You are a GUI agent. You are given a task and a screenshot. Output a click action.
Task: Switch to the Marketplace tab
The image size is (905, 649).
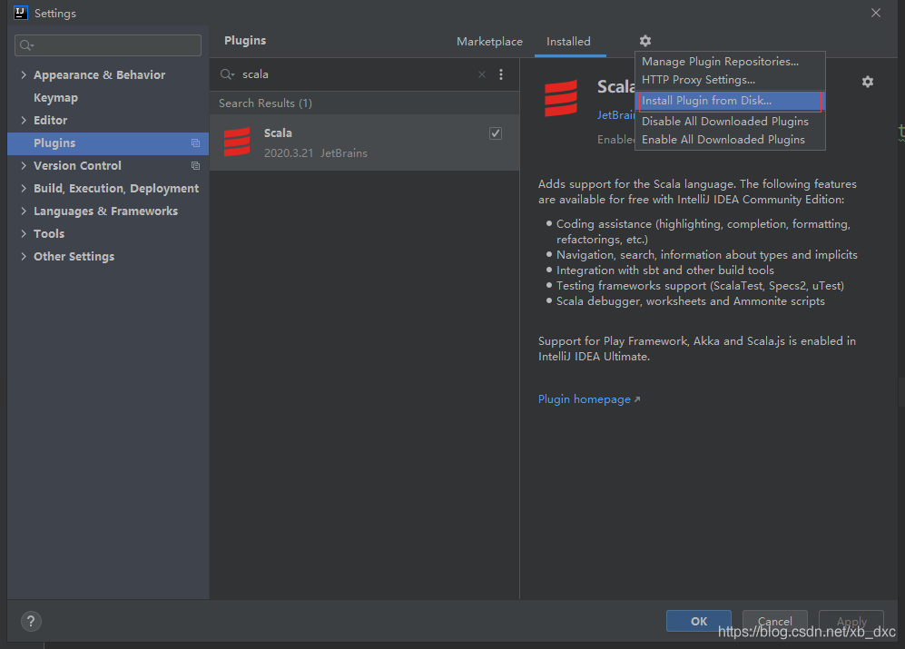tap(489, 42)
